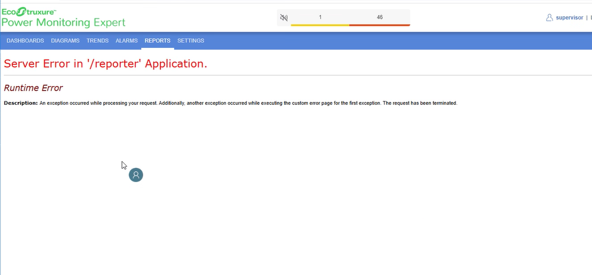The height and width of the screenshot is (275, 592).
Task: Click the supervisor user name link
Action: 569,17
